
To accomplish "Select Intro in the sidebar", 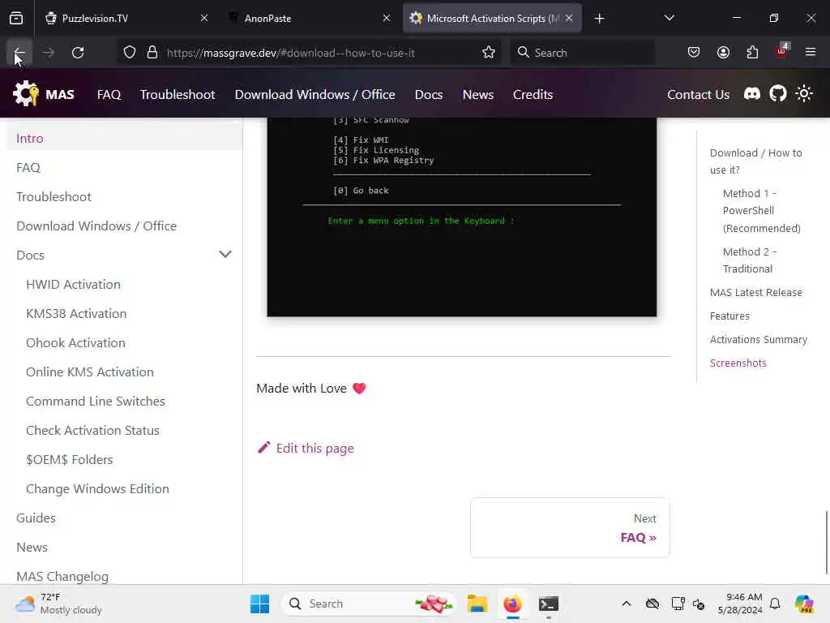I will (x=124, y=138).
